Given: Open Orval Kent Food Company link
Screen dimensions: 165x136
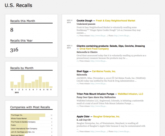Looking at the screenshot, I should pyautogui.click(x=94, y=49).
